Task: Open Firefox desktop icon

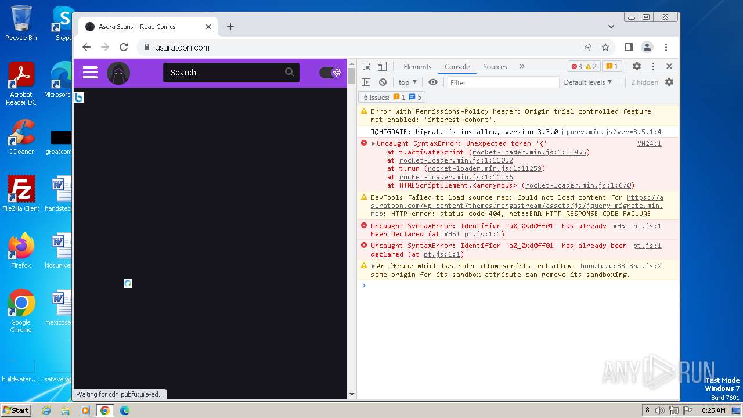Action: pos(21,250)
